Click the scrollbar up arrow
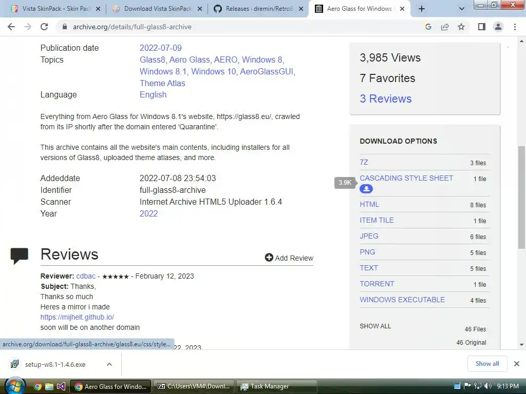526x394 pixels. 521,41
